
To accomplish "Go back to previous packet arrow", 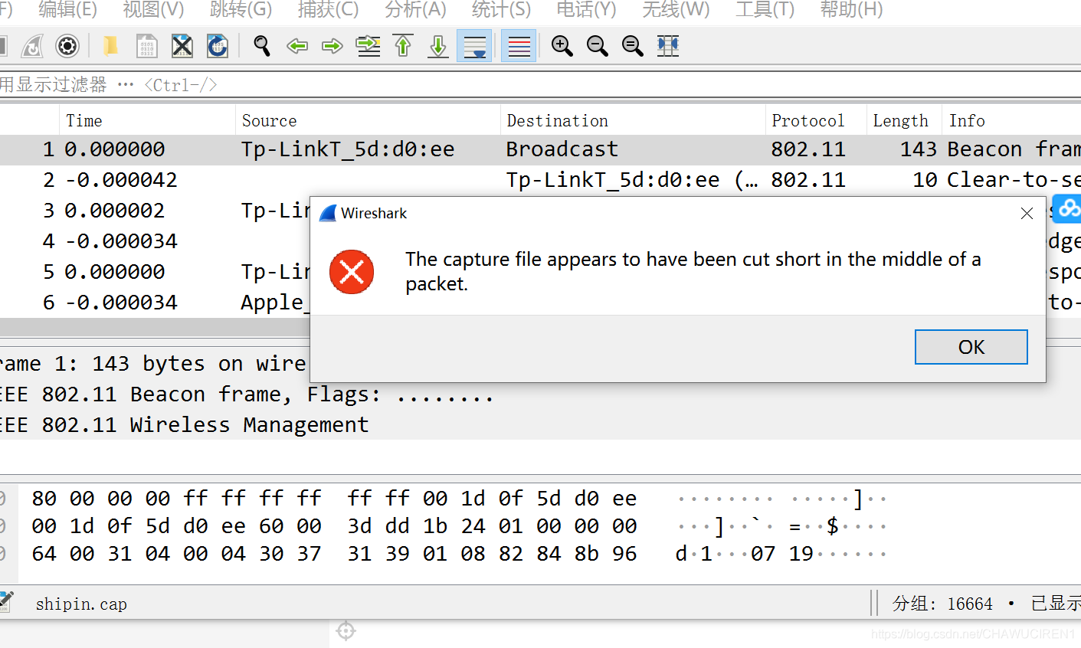I will 297,46.
